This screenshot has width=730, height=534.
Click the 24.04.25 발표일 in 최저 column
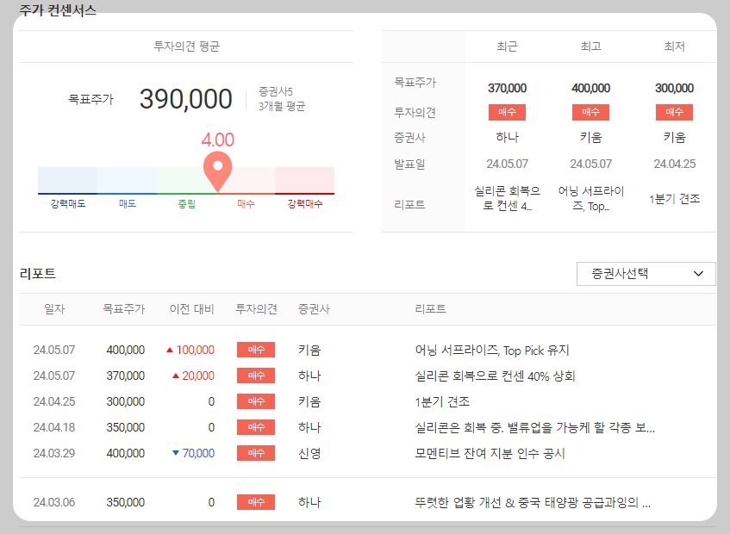[x=675, y=164]
